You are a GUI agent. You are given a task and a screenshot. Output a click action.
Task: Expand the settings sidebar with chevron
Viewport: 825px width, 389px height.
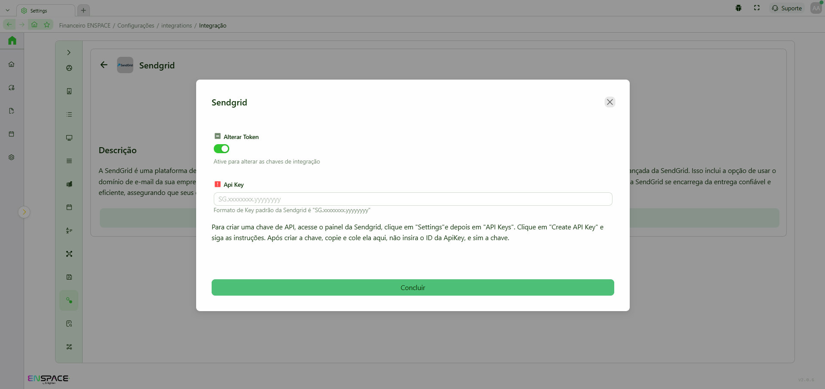pyautogui.click(x=69, y=52)
